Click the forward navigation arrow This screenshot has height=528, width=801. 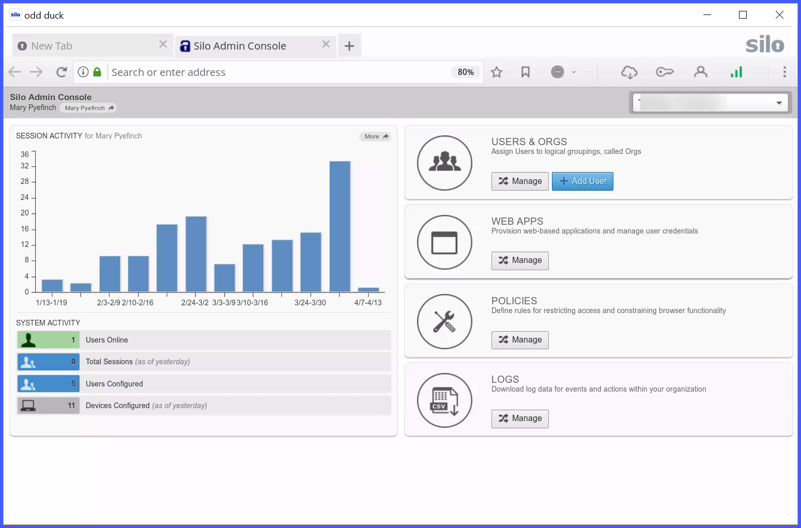pos(36,72)
